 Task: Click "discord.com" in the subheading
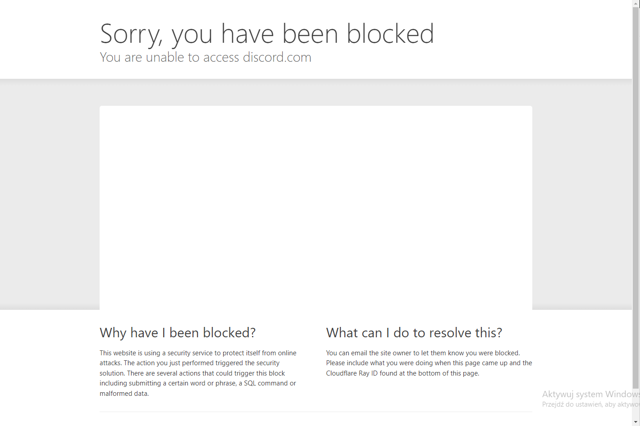(277, 58)
